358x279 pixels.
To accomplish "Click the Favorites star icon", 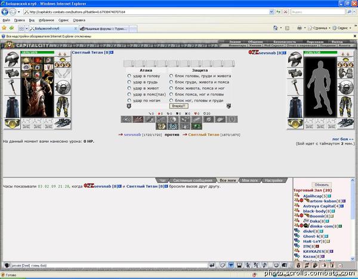I will click(4, 28).
